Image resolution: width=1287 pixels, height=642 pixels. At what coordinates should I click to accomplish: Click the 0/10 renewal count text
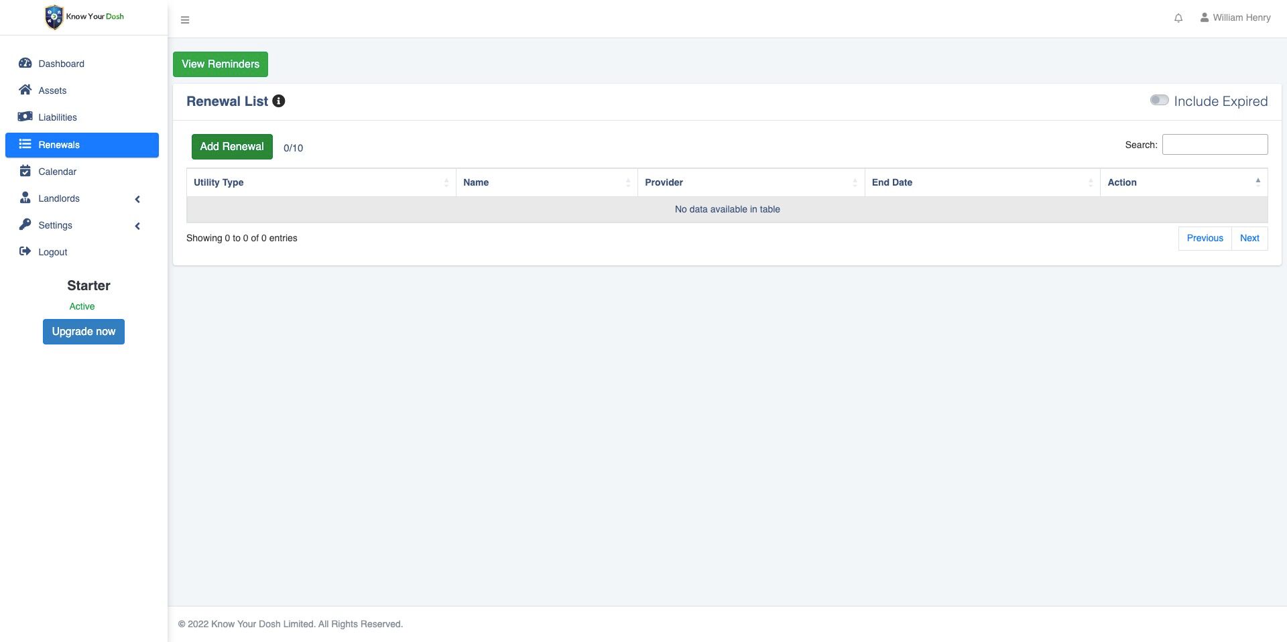293,148
